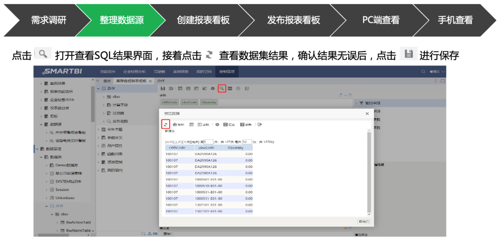The width and height of the screenshot is (498, 238).
Task: Switch to the 首页 tab
Action: (107, 81)
